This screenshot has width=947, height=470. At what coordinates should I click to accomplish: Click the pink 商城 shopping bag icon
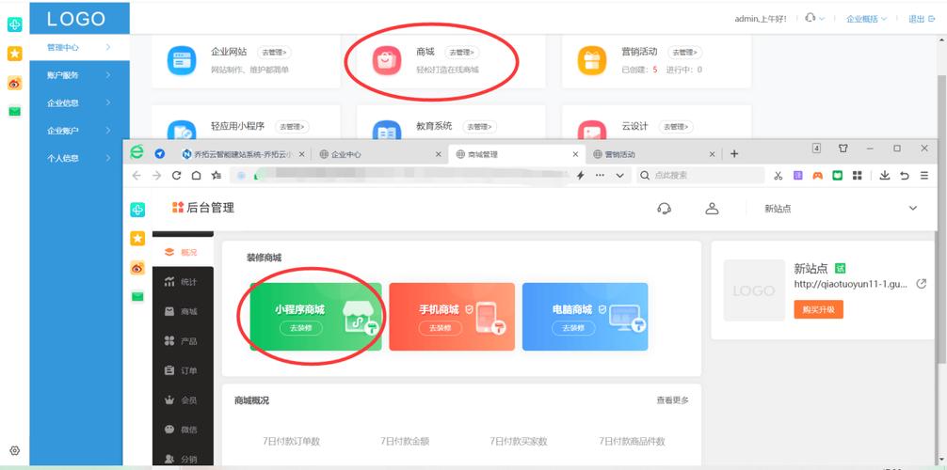387,61
